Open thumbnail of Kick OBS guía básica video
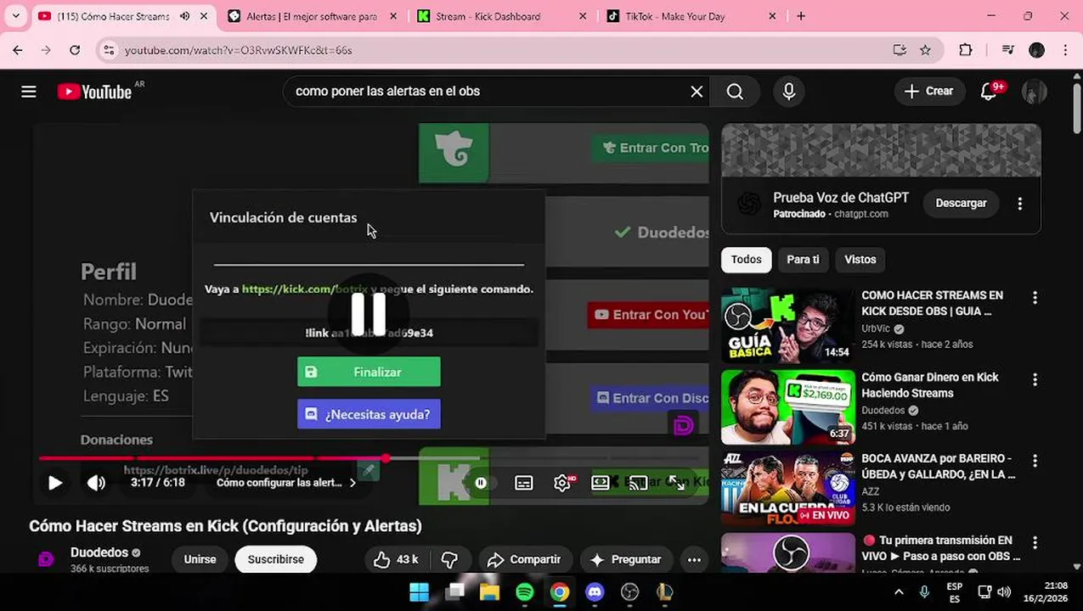The height and width of the screenshot is (611, 1083). (x=788, y=326)
